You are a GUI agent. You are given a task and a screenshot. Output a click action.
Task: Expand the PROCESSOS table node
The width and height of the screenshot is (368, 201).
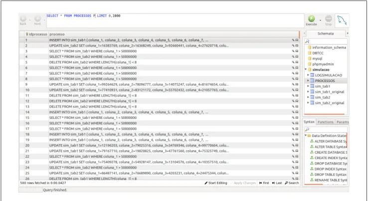tap(308, 81)
